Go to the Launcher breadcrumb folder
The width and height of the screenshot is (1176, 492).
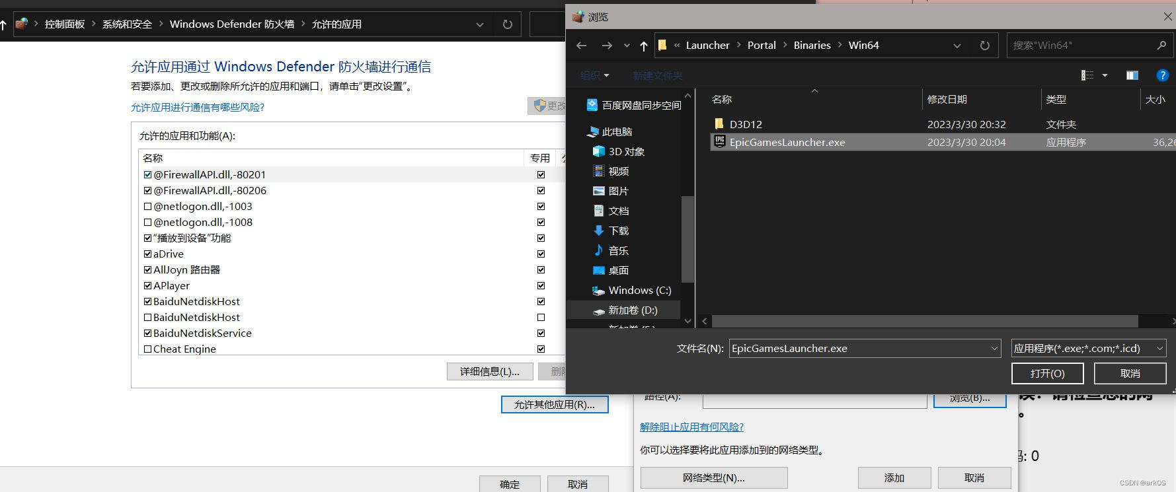[707, 46]
